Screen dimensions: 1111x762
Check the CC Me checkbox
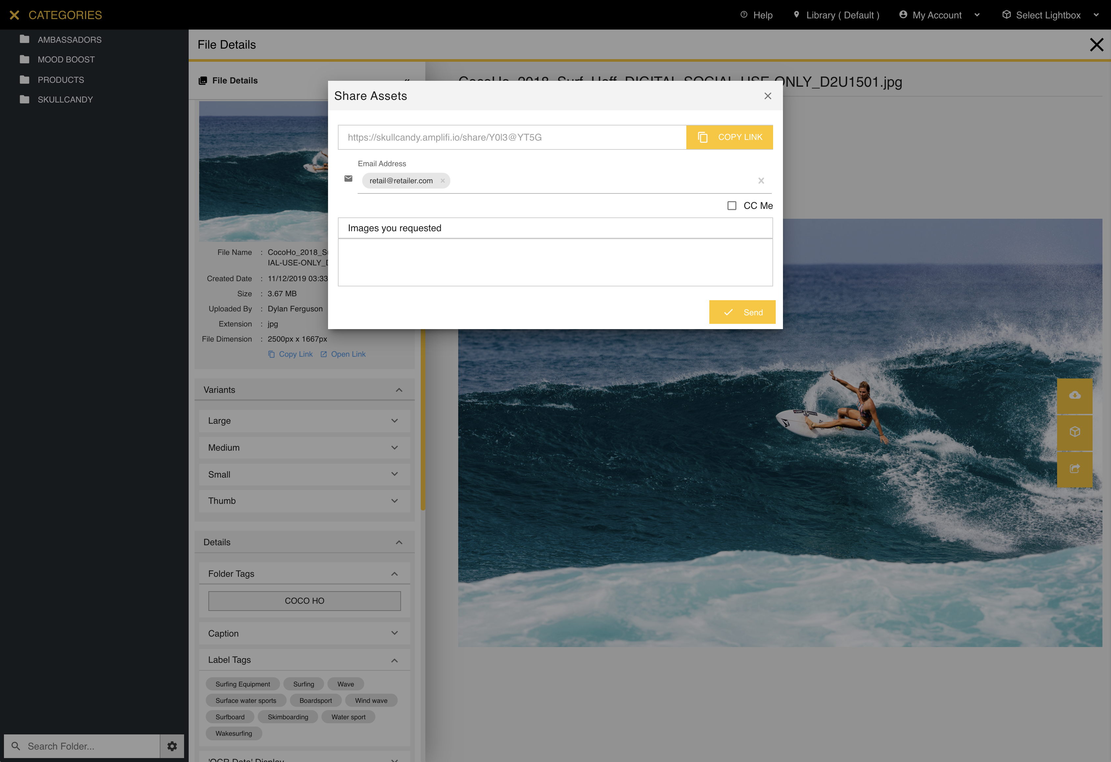click(731, 206)
